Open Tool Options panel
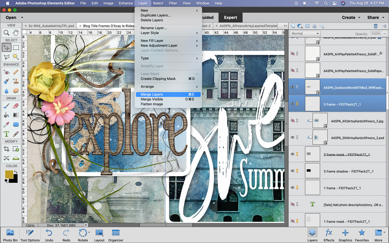Image resolution: width=389 pixels, height=243 pixels. pos(30,235)
